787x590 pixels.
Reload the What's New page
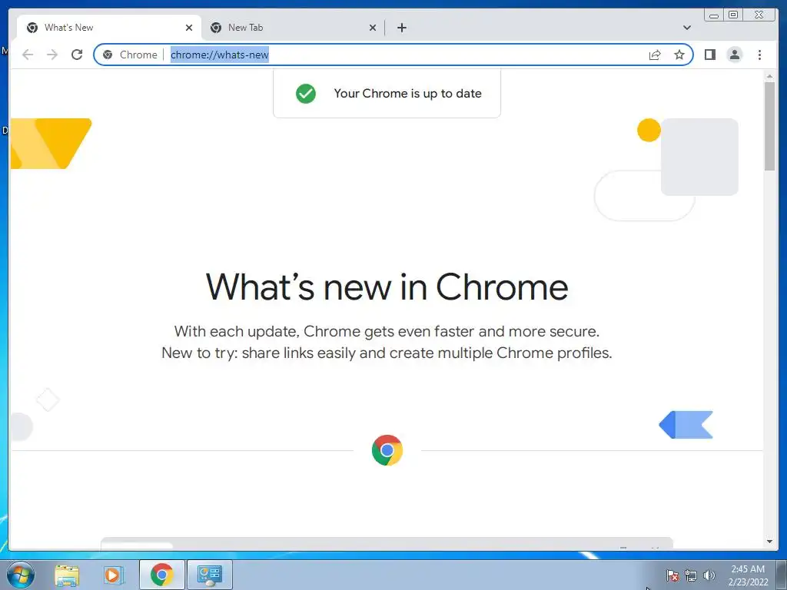click(77, 55)
